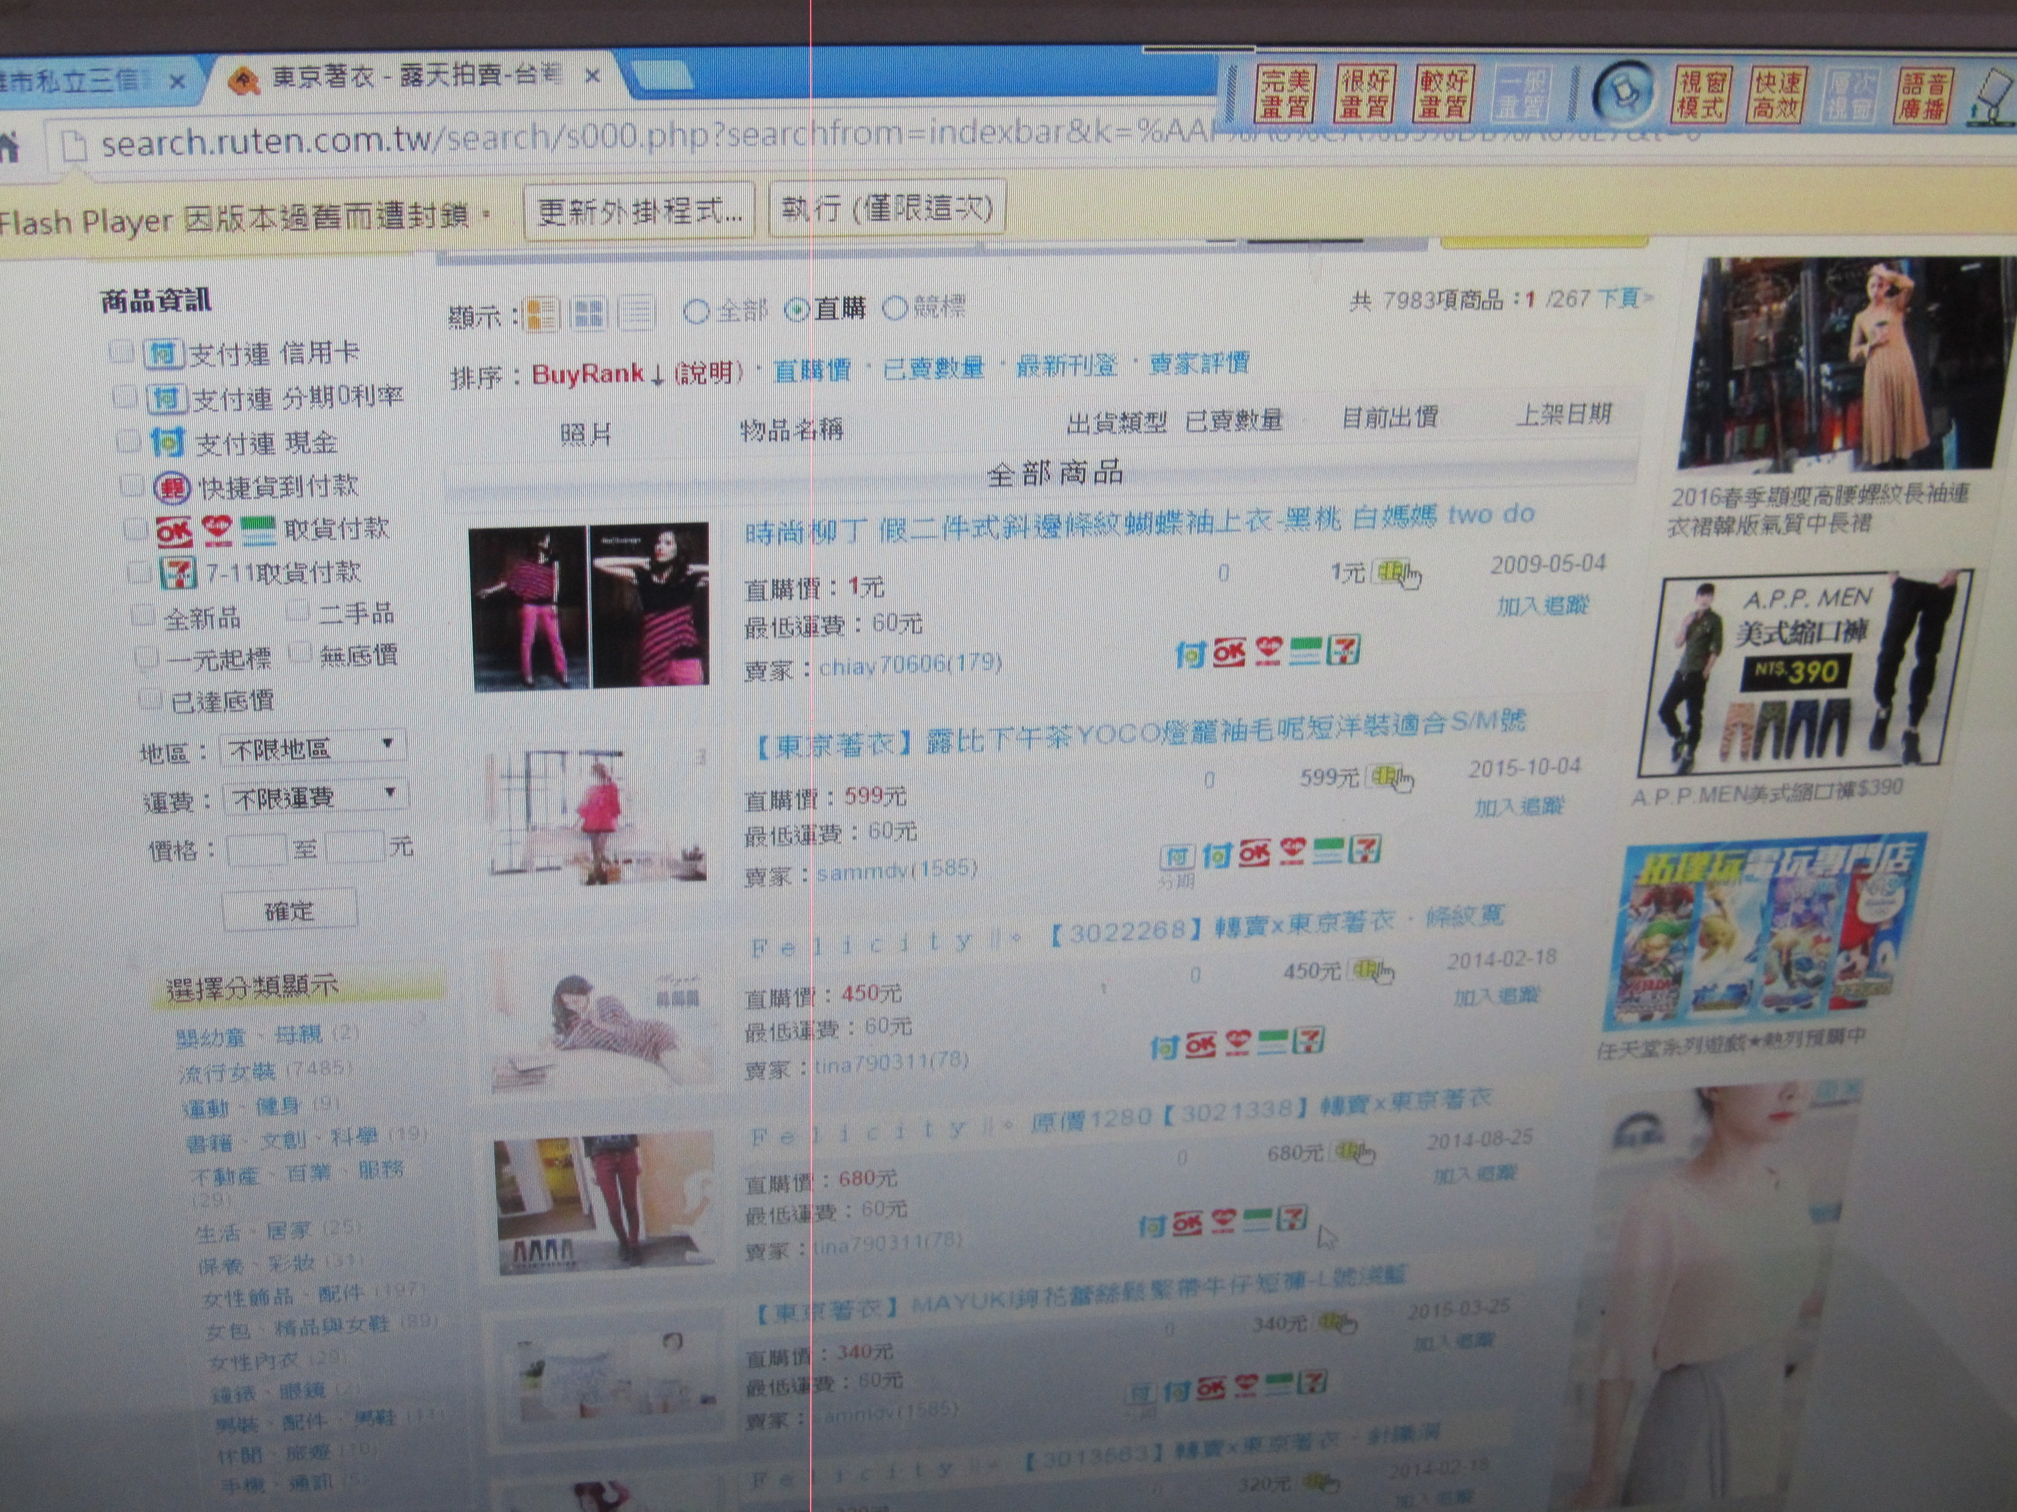This screenshot has height=1512, width=2017.
Task: Open the 運動、健身 category
Action: (242, 1107)
